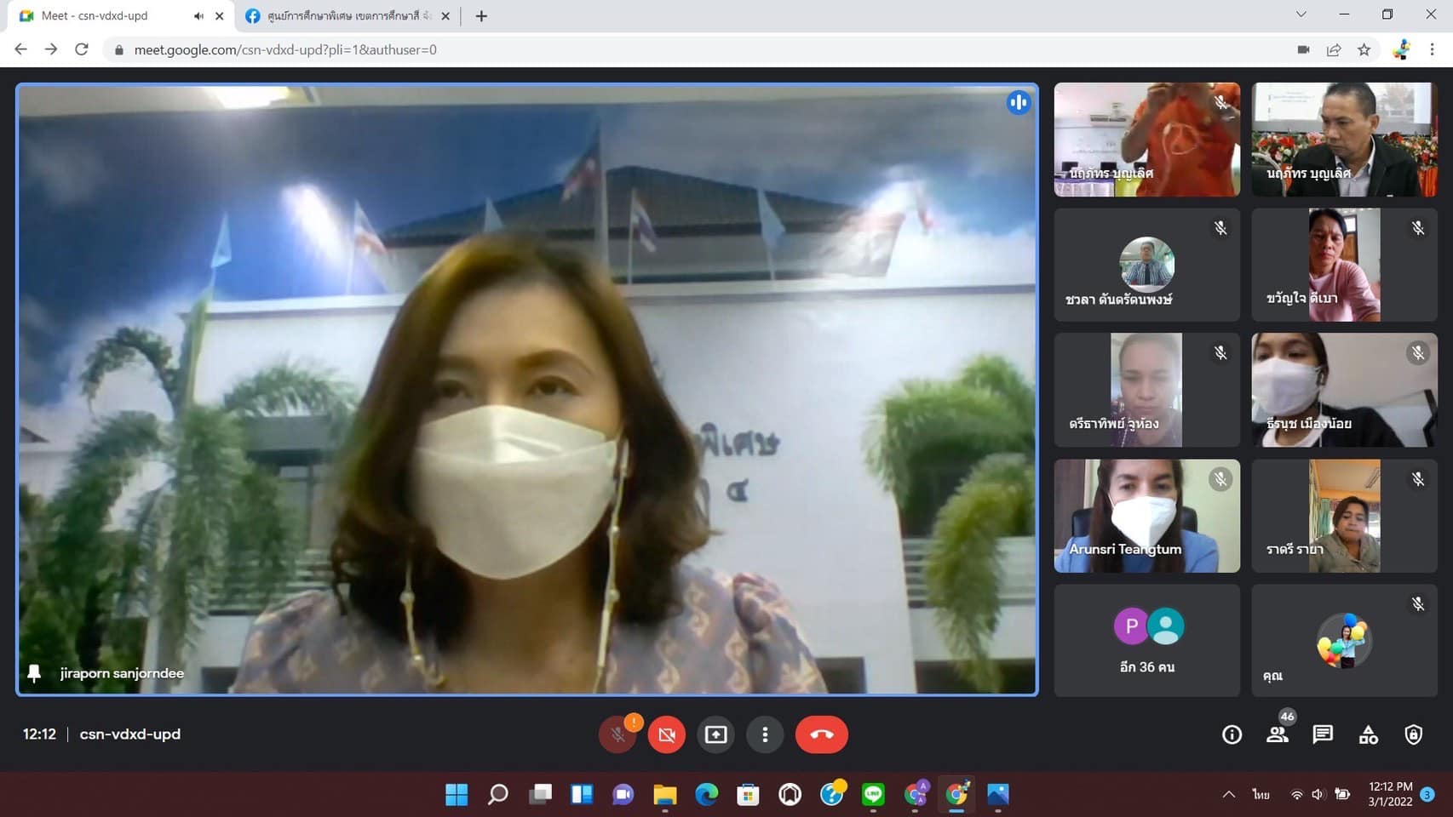Open more options three-dot menu in Meet

pyautogui.click(x=765, y=734)
